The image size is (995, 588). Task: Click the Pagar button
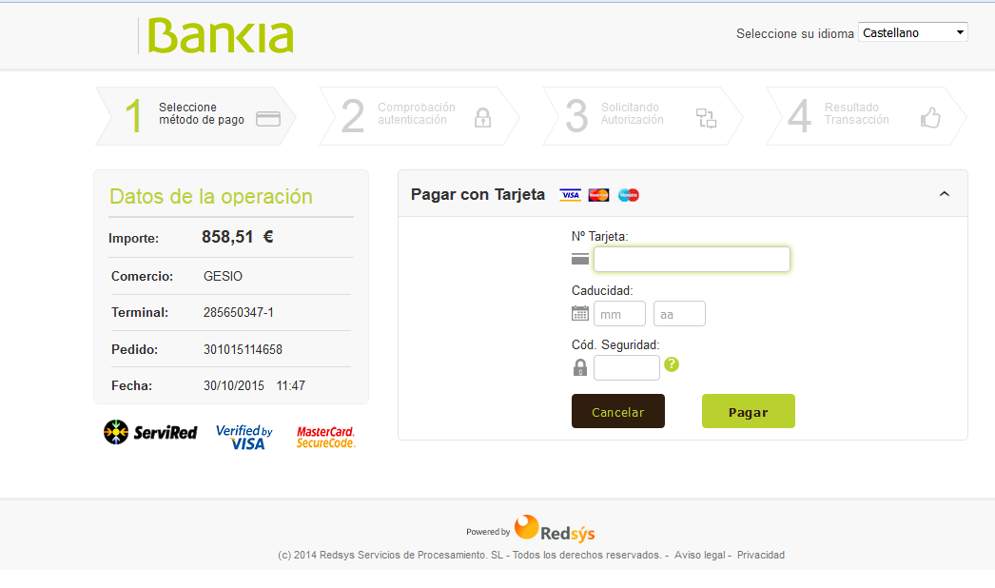click(x=749, y=411)
